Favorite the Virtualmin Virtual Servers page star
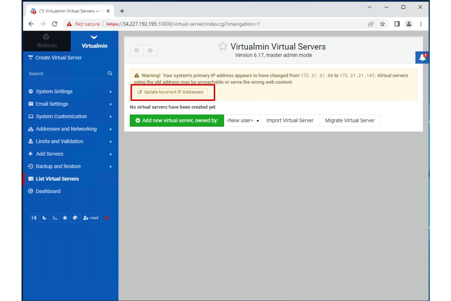451x301 pixels. tap(223, 46)
